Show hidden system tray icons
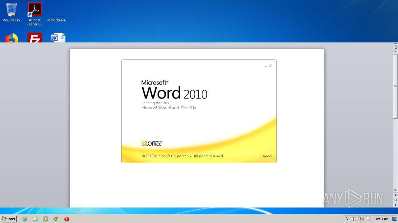Screen dimensions: 398x223 point(347,219)
